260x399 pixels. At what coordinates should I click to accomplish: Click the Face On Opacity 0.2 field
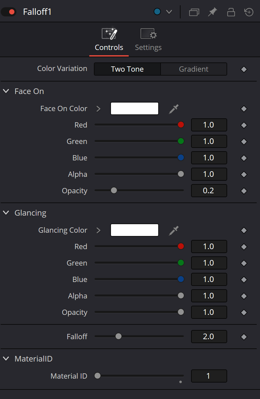pos(209,191)
